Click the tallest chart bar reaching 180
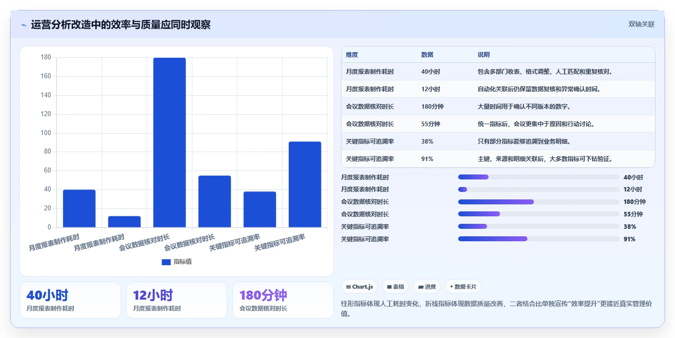The image size is (675, 338). point(169,143)
